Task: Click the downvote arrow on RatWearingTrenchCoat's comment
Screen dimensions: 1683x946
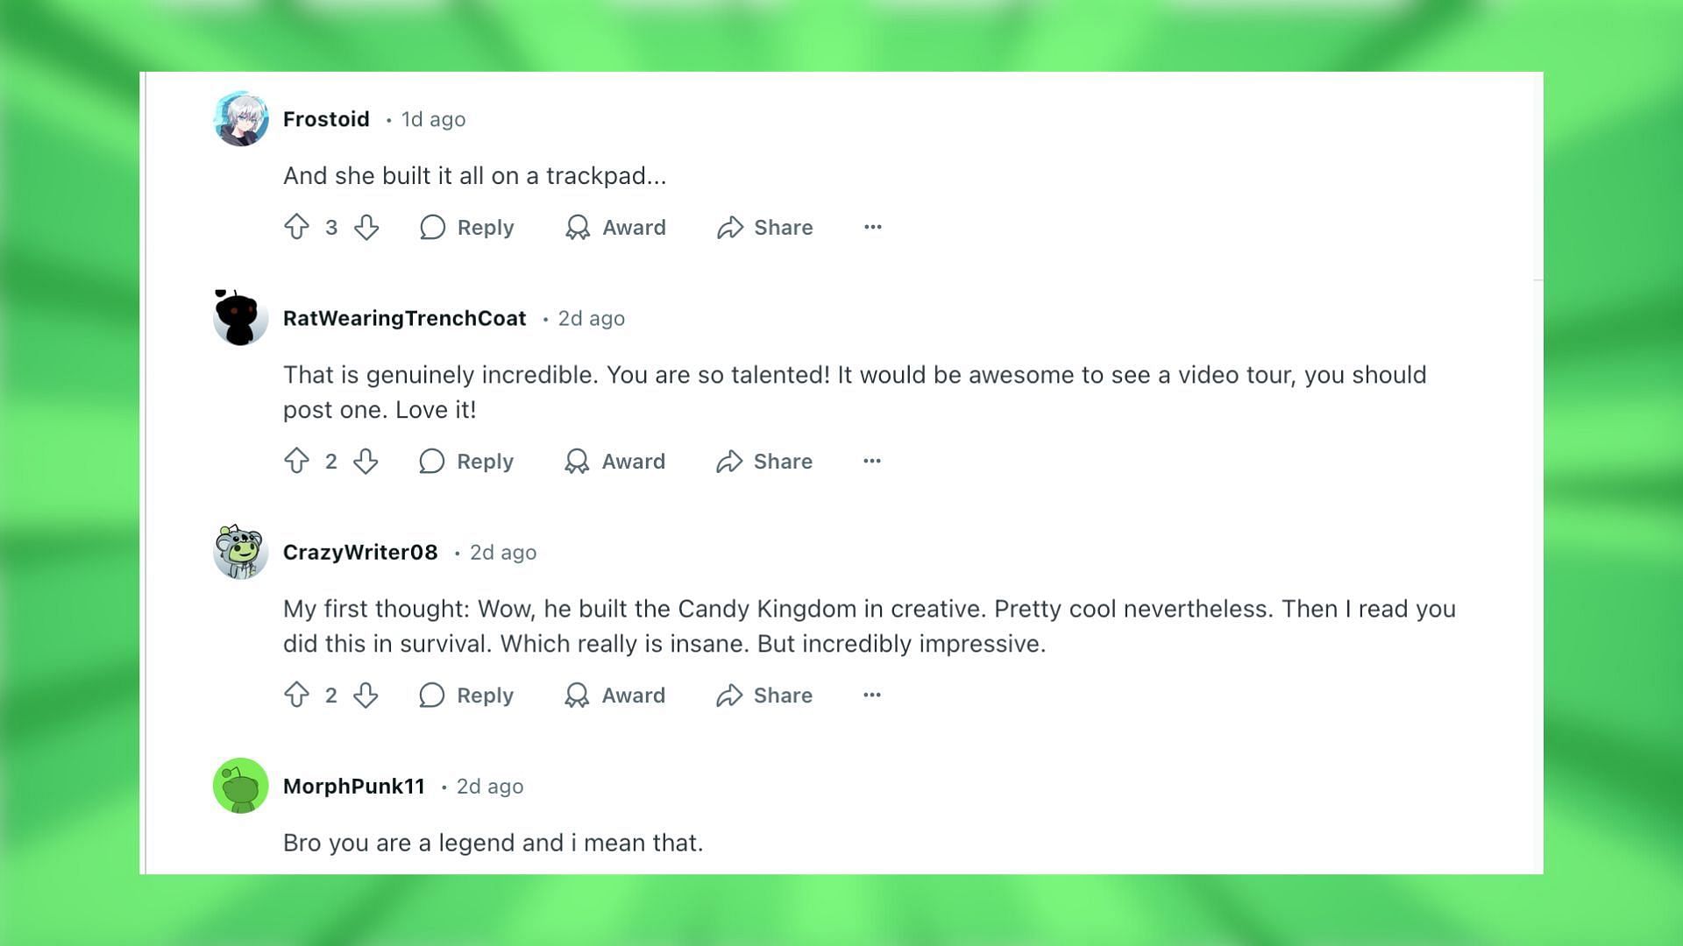Action: click(x=366, y=461)
